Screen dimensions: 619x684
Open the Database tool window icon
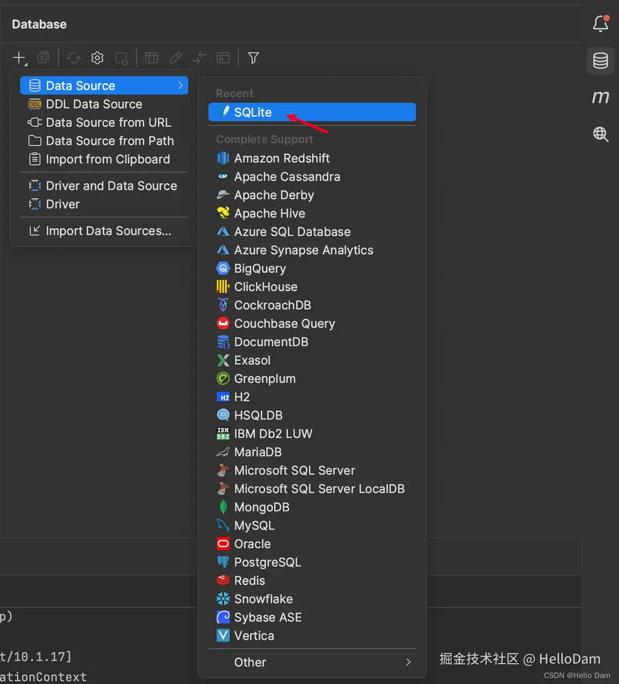pos(601,60)
